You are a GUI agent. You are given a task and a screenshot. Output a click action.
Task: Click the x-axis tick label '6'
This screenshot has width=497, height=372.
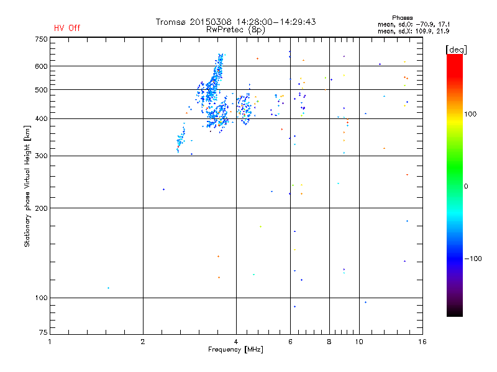click(x=290, y=342)
